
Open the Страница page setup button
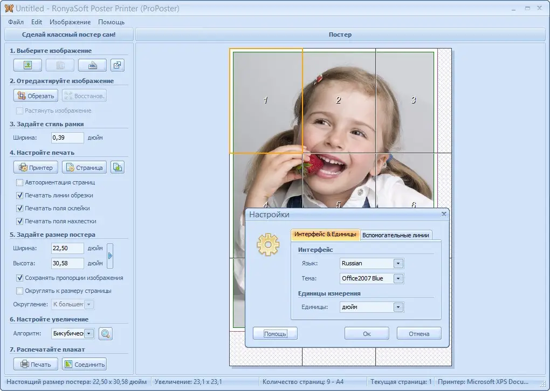pos(84,167)
